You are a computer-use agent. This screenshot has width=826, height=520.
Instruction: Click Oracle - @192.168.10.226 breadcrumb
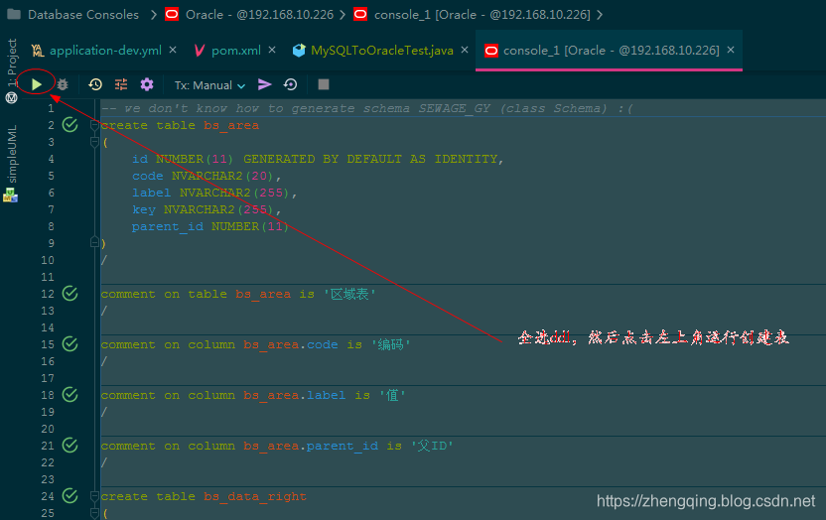[259, 15]
